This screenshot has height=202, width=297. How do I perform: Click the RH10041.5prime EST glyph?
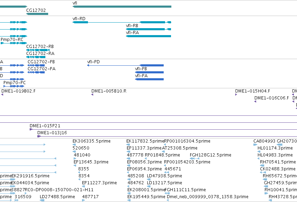tap(266, 193)
